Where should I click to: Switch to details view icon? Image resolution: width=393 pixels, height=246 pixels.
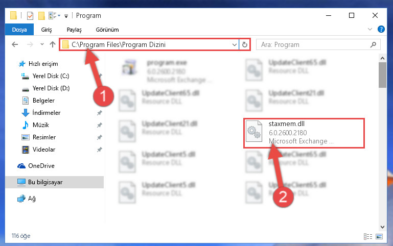coord(367,236)
